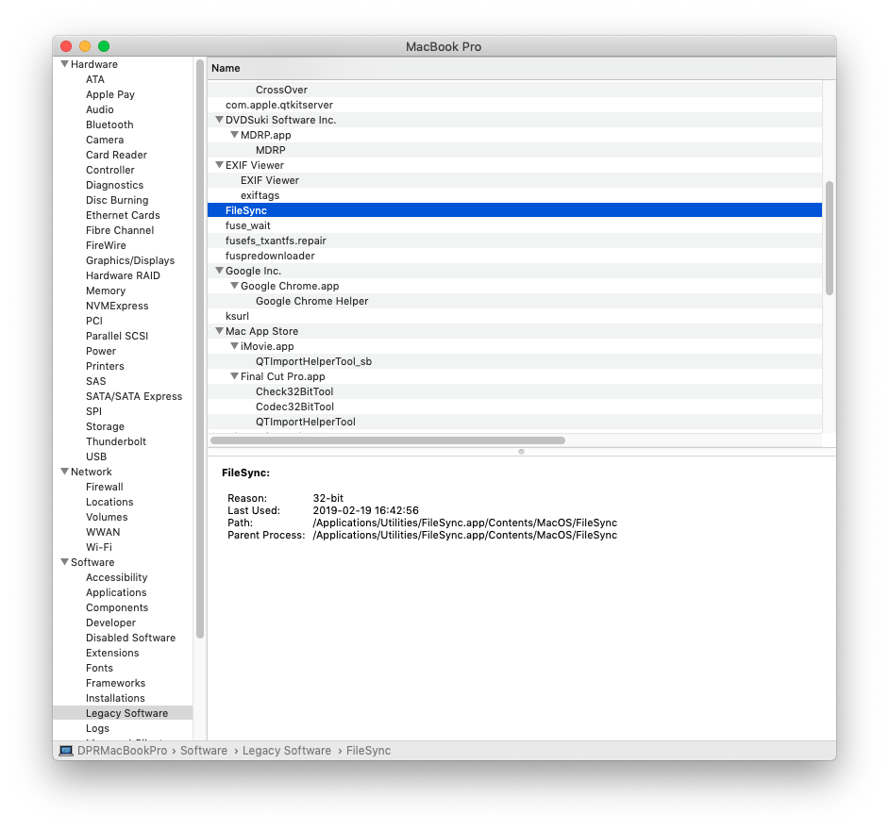Select the MDRP child row
This screenshot has height=830, width=889.
(514, 150)
